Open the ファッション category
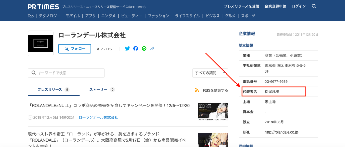Screen dimensions: 345x147 pos(158,16)
